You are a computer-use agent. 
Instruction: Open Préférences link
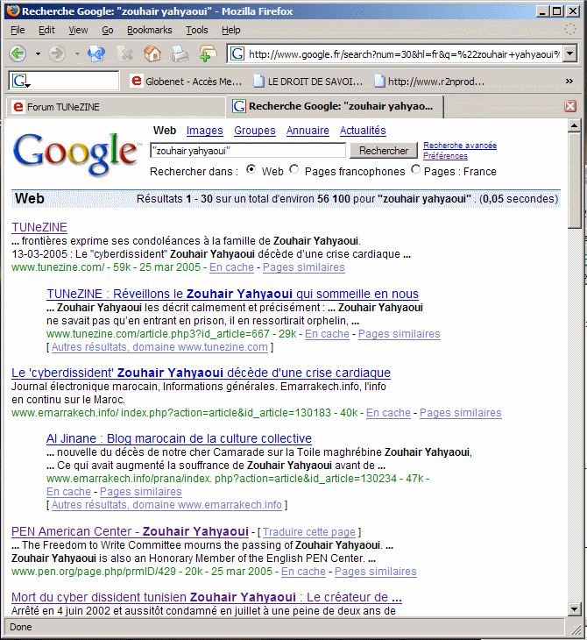tap(445, 156)
